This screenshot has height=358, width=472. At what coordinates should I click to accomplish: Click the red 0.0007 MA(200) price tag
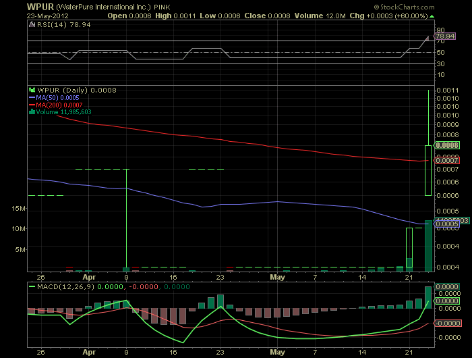pos(446,161)
